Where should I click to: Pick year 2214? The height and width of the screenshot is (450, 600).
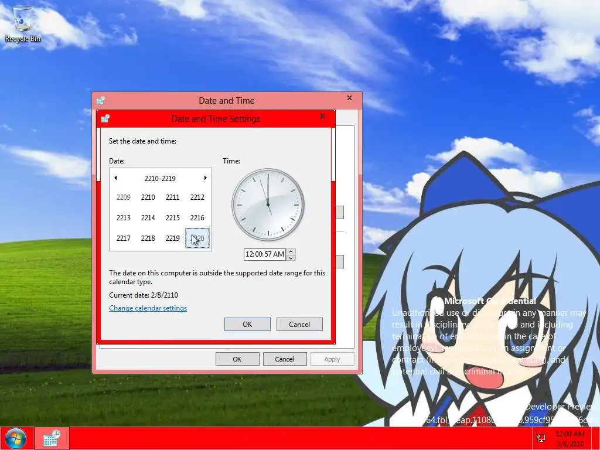point(148,218)
